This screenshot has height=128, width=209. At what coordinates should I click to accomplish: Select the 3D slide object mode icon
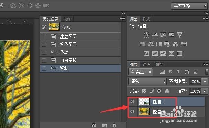(x=38, y=6)
